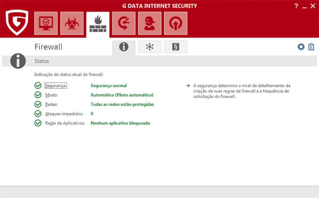Click the green check beside Modo
The width and height of the screenshot is (319, 198).
(38, 95)
